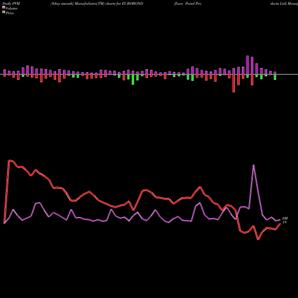Click the longest red downward bar

click(x=234, y=83)
